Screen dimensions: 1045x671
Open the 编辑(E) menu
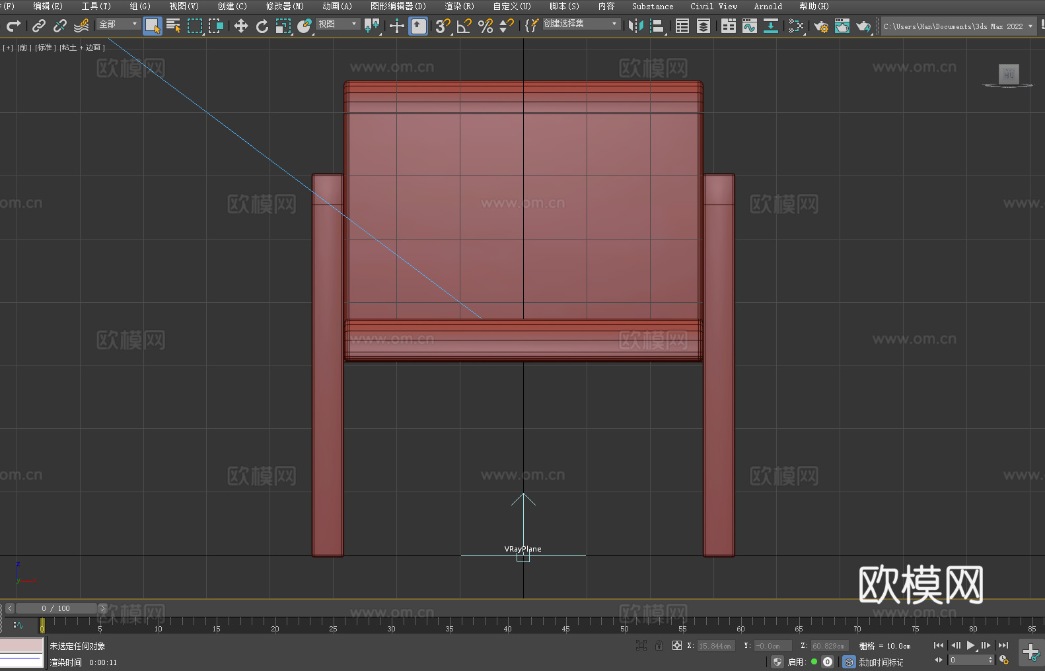[48, 6]
